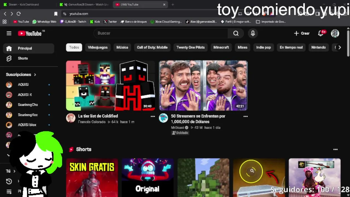Screen dimensions: 350x197
Task: Open the 50 Streamers video thumbnail
Action: pyautogui.click(x=203, y=86)
